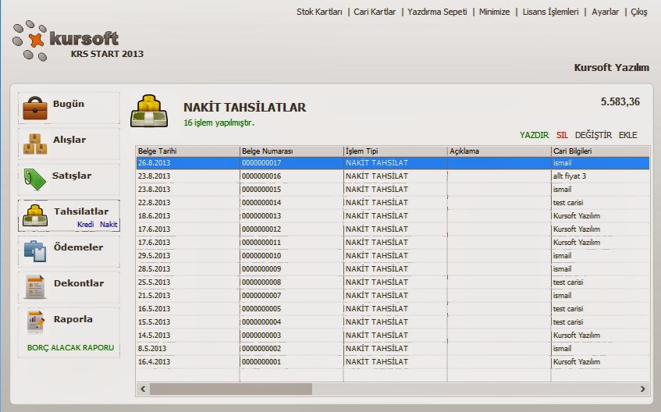Select document number 0000000011
This screenshot has height=412, width=661.
[261, 243]
